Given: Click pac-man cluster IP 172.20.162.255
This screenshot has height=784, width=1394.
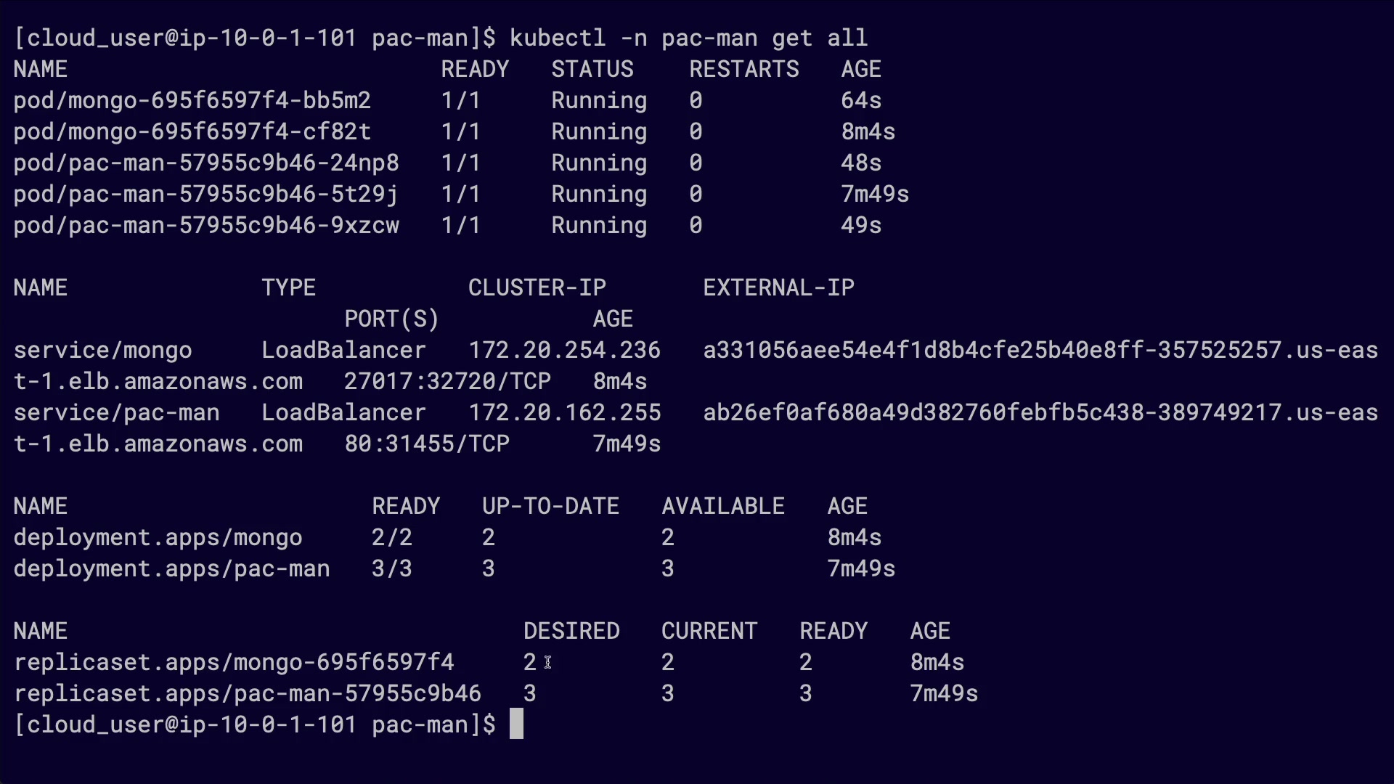Looking at the screenshot, I should [564, 413].
